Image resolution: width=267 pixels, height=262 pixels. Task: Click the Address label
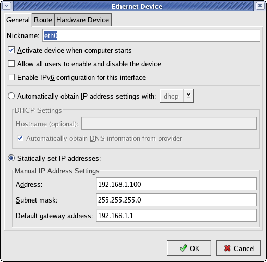coord(29,184)
